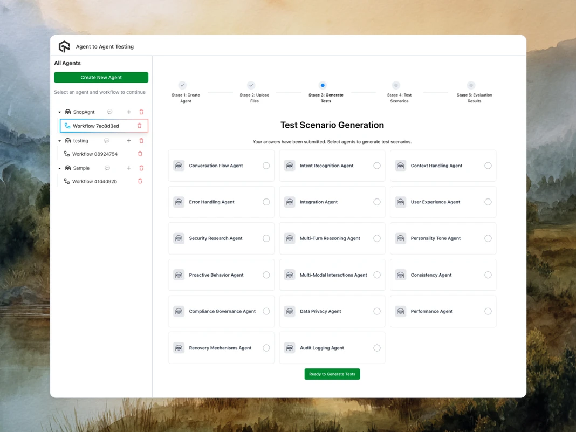Screen dimensions: 576x432
Task: Click the Personality Tone Agent robot icon
Action: click(x=401, y=238)
